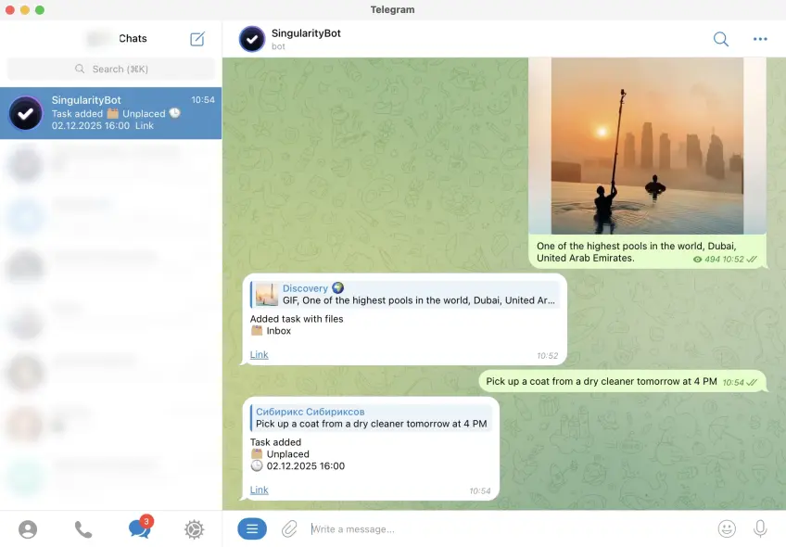Click the paperclip attach file icon

pos(289,528)
